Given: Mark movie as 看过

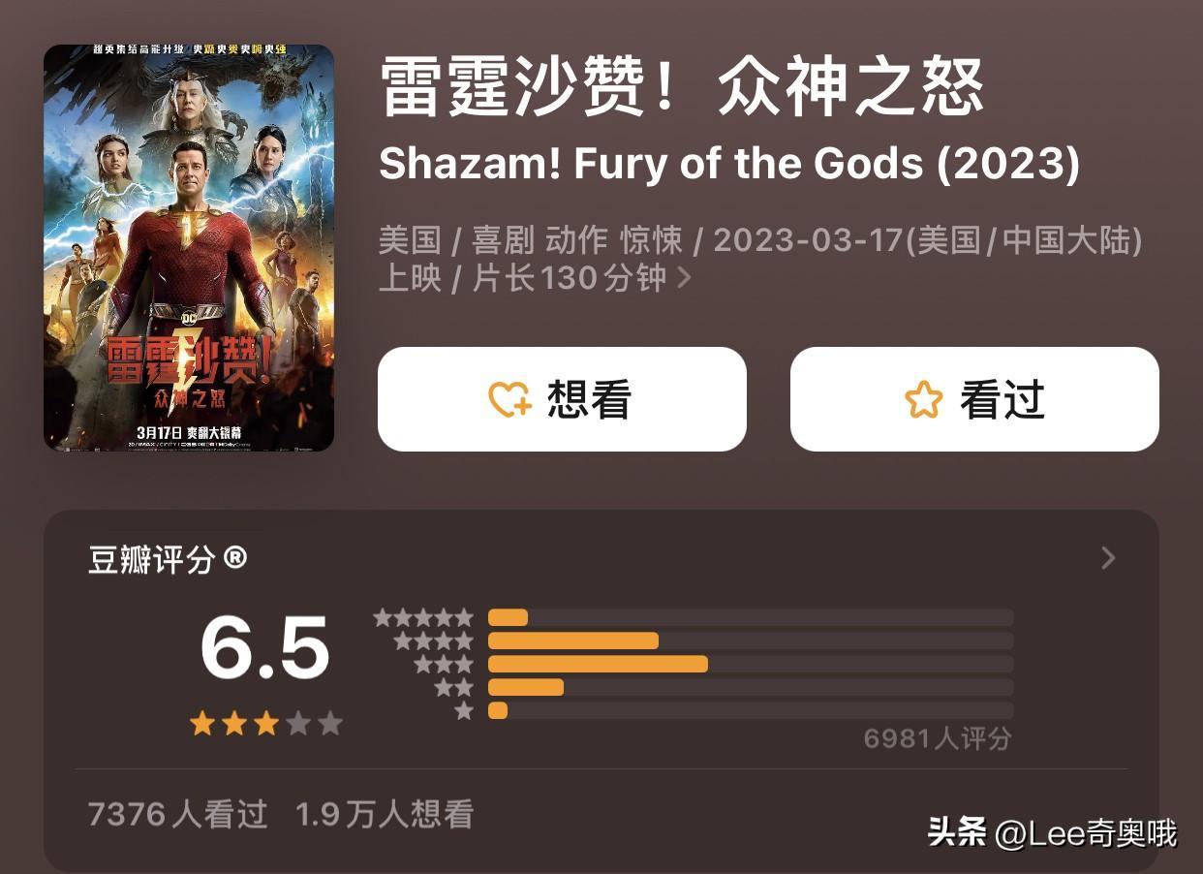Looking at the screenshot, I should click(x=974, y=399).
